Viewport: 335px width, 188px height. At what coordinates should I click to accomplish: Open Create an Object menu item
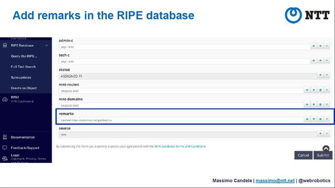click(x=24, y=88)
